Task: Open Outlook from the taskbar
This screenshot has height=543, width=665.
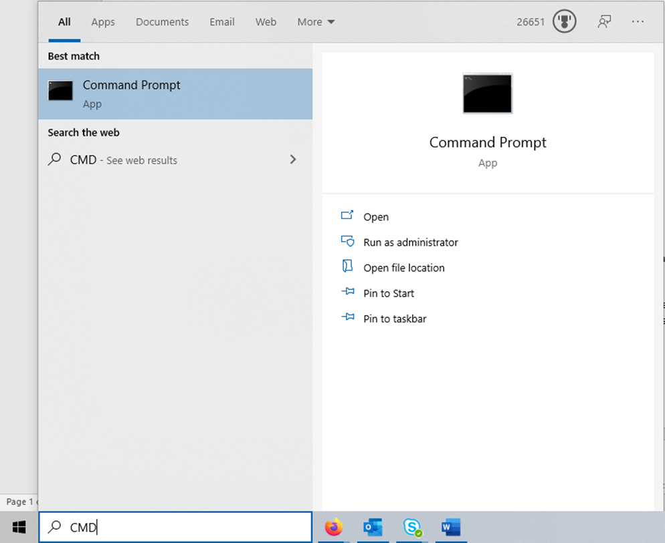Action: [373, 527]
